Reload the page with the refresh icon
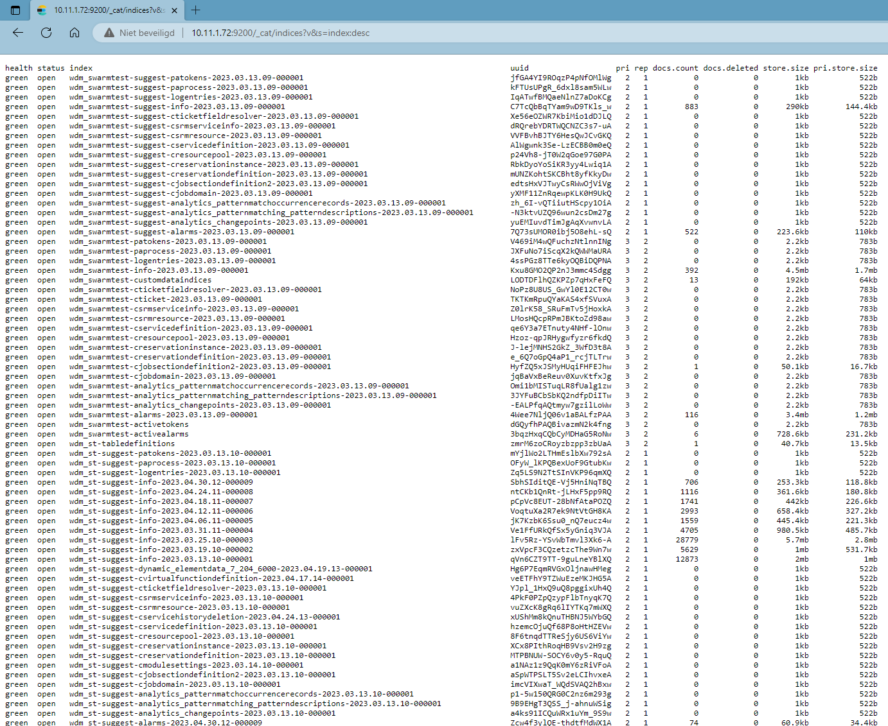Screen dimensions: 888x726 pos(46,33)
